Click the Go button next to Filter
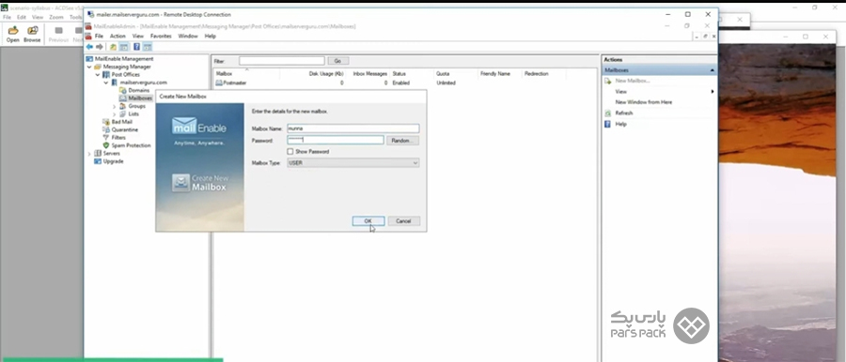Viewport: 846px width, 362px height. pyautogui.click(x=337, y=61)
